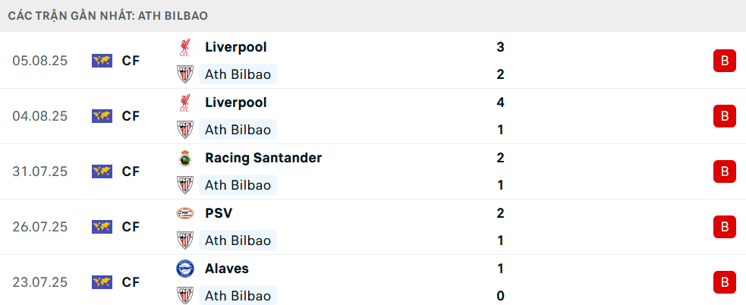Open the Alaves team link
Viewport: 746px width, 305px height.
227,269
